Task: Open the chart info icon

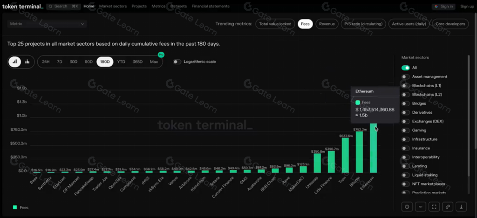Action: point(407,206)
